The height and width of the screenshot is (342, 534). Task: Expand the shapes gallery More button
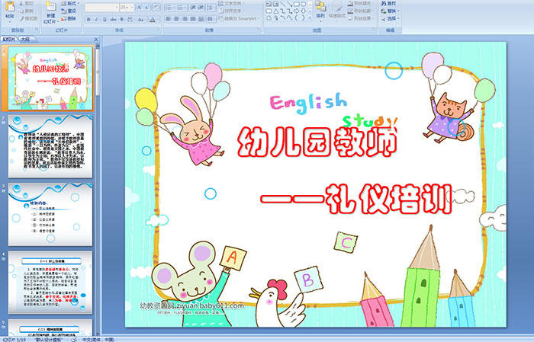click(310, 18)
